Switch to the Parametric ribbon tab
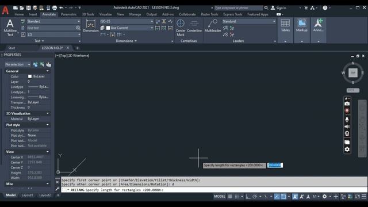Screen dimensions: 368x207 click(68, 14)
